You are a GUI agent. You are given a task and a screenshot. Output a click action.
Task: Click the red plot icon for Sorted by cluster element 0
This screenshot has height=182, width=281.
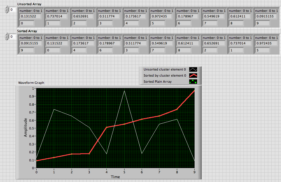coord(193,75)
